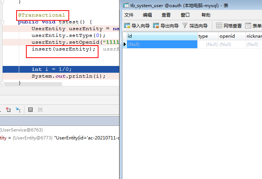This screenshot has height=179, width=262.
Task: Click the System.out.println(i) line
Action: coord(68,76)
